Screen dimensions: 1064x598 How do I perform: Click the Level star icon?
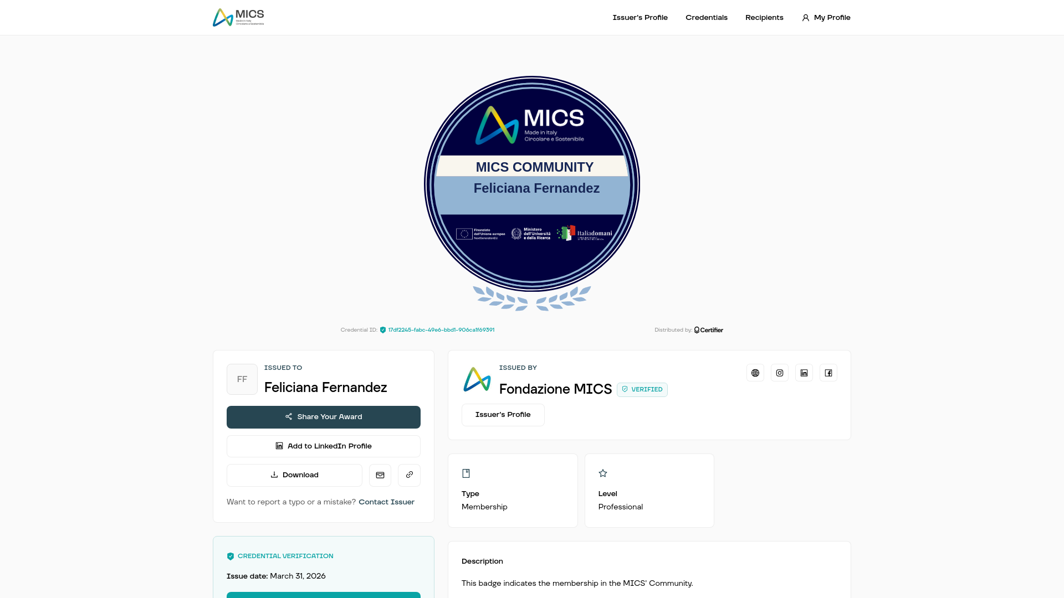(x=603, y=473)
